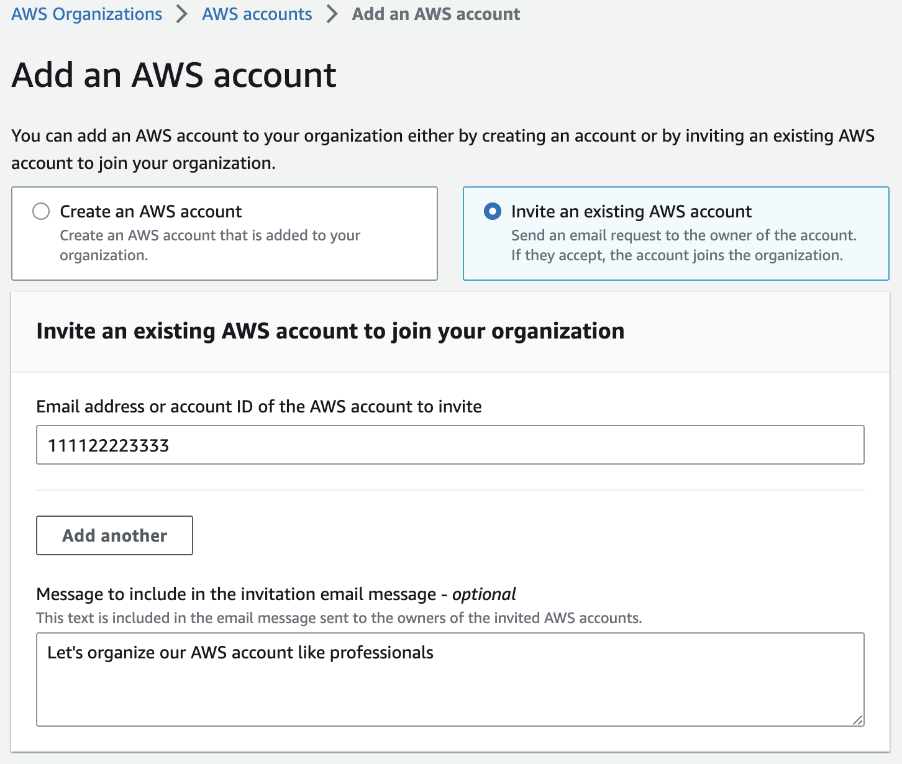Go to AWS accounts breadcrumb link
Viewport: 902px width, 764px height.
257,14
